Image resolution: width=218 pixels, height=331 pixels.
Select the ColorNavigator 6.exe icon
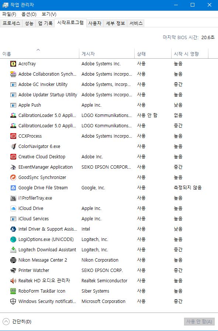13,146
